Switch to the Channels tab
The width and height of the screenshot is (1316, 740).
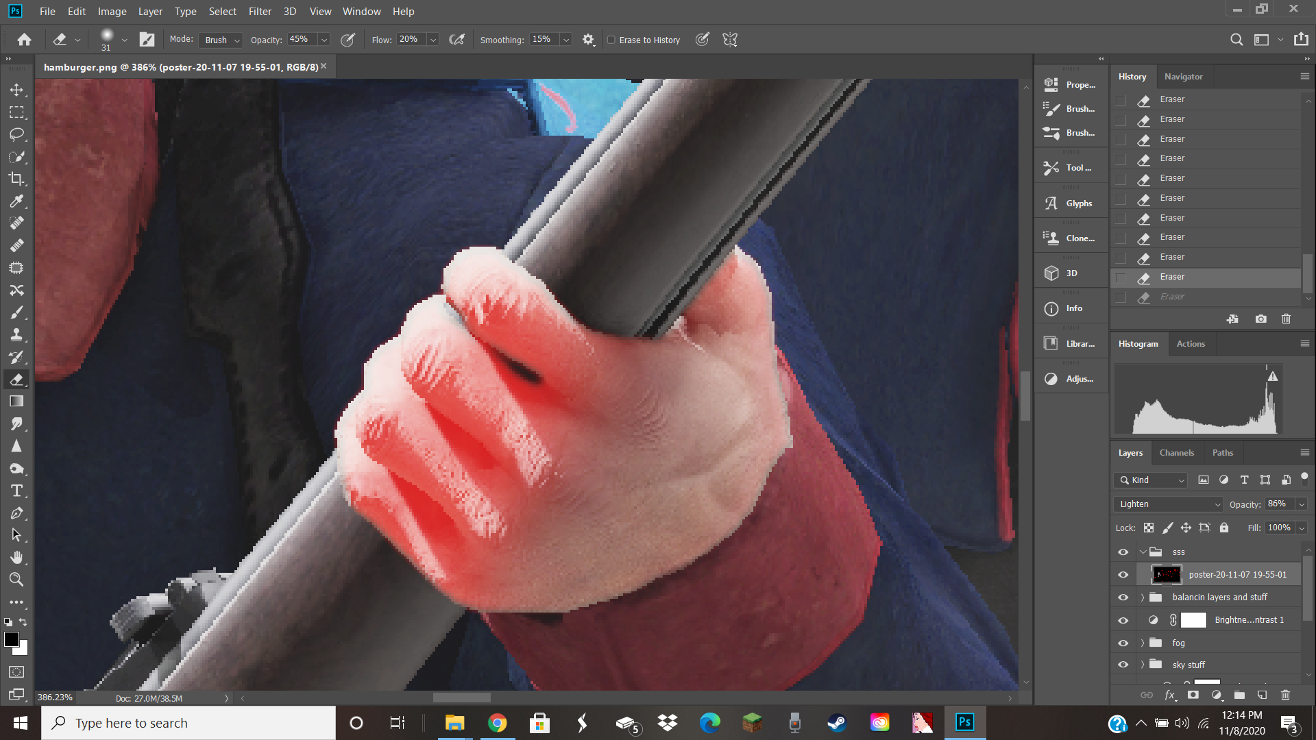point(1176,453)
